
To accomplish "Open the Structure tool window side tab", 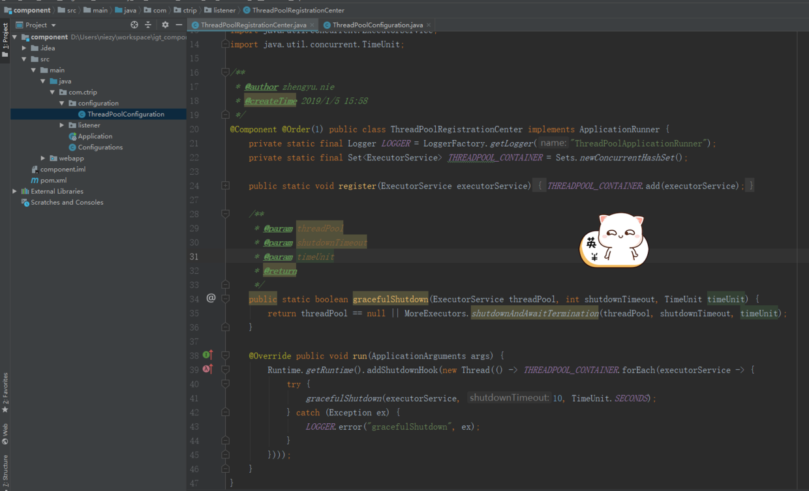I will tap(5, 471).
